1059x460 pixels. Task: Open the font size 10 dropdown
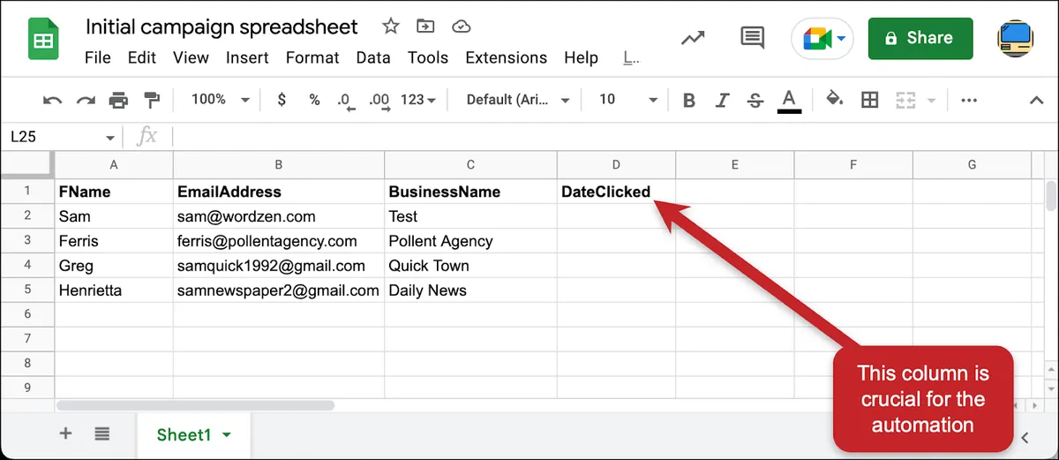[x=628, y=100]
